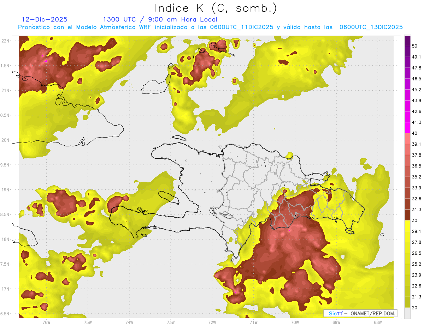The image size is (424, 327).
Task: Click the '33.9' value on the color scale
Action: click(x=417, y=188)
